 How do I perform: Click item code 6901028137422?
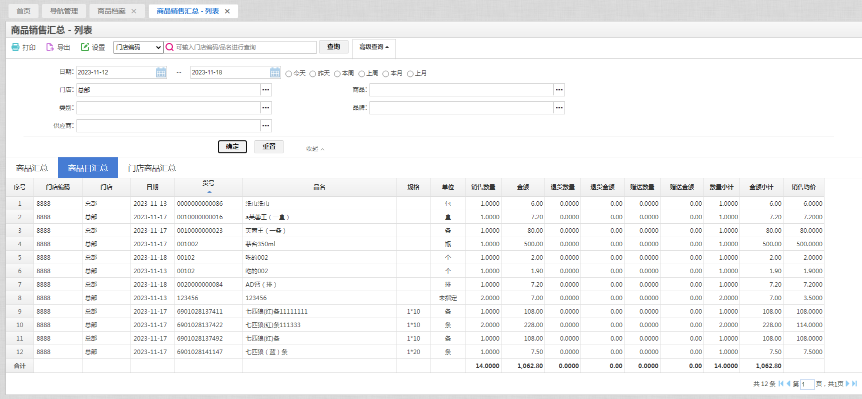click(x=200, y=325)
